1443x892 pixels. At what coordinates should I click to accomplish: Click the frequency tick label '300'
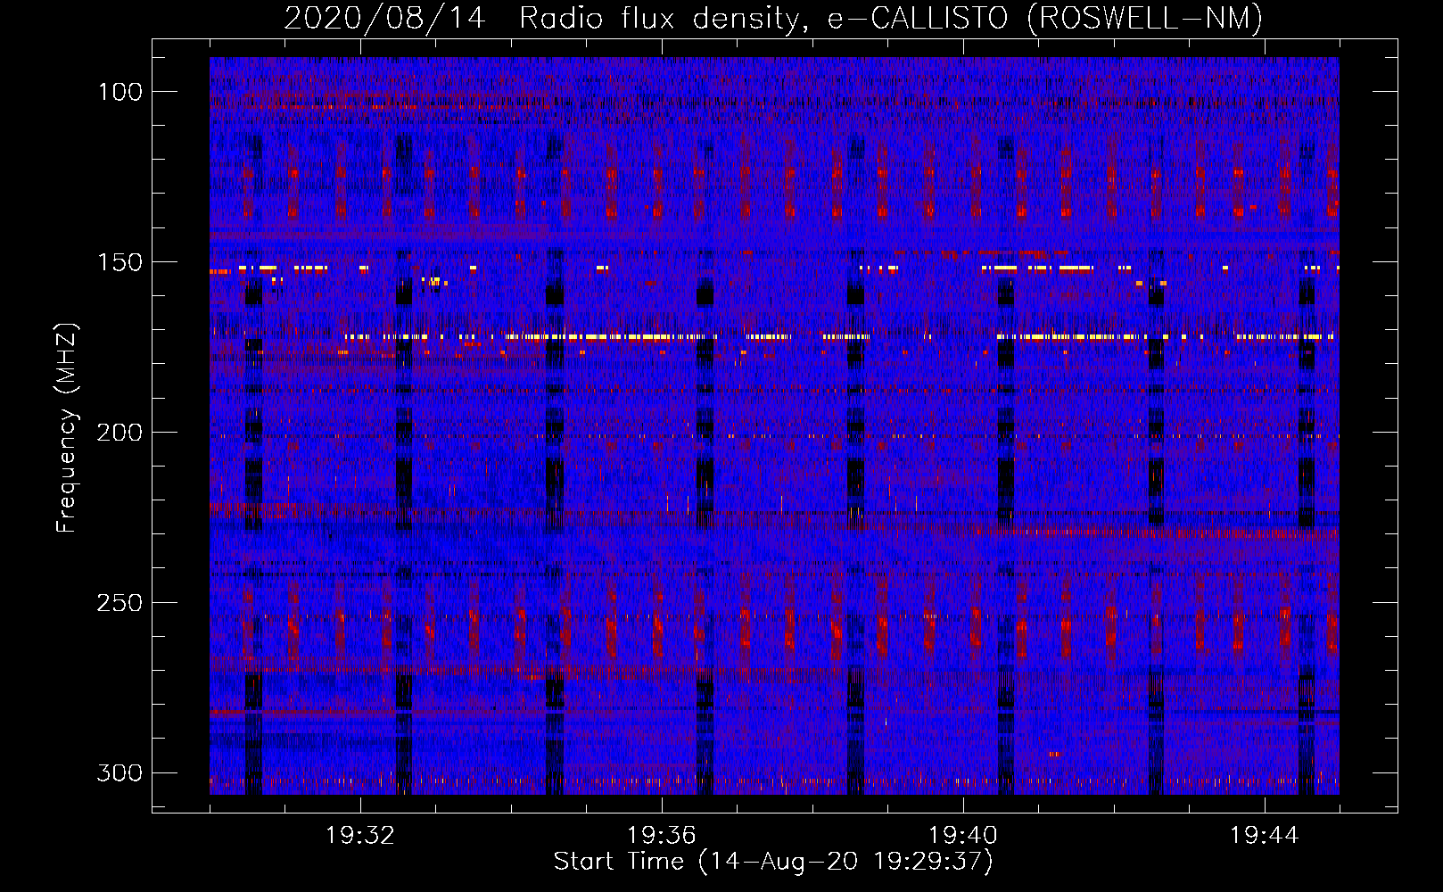120,772
